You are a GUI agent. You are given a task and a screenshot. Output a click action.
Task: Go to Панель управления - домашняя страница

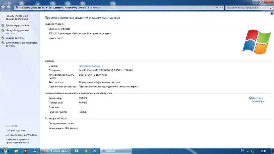pyautogui.click(x=18, y=17)
